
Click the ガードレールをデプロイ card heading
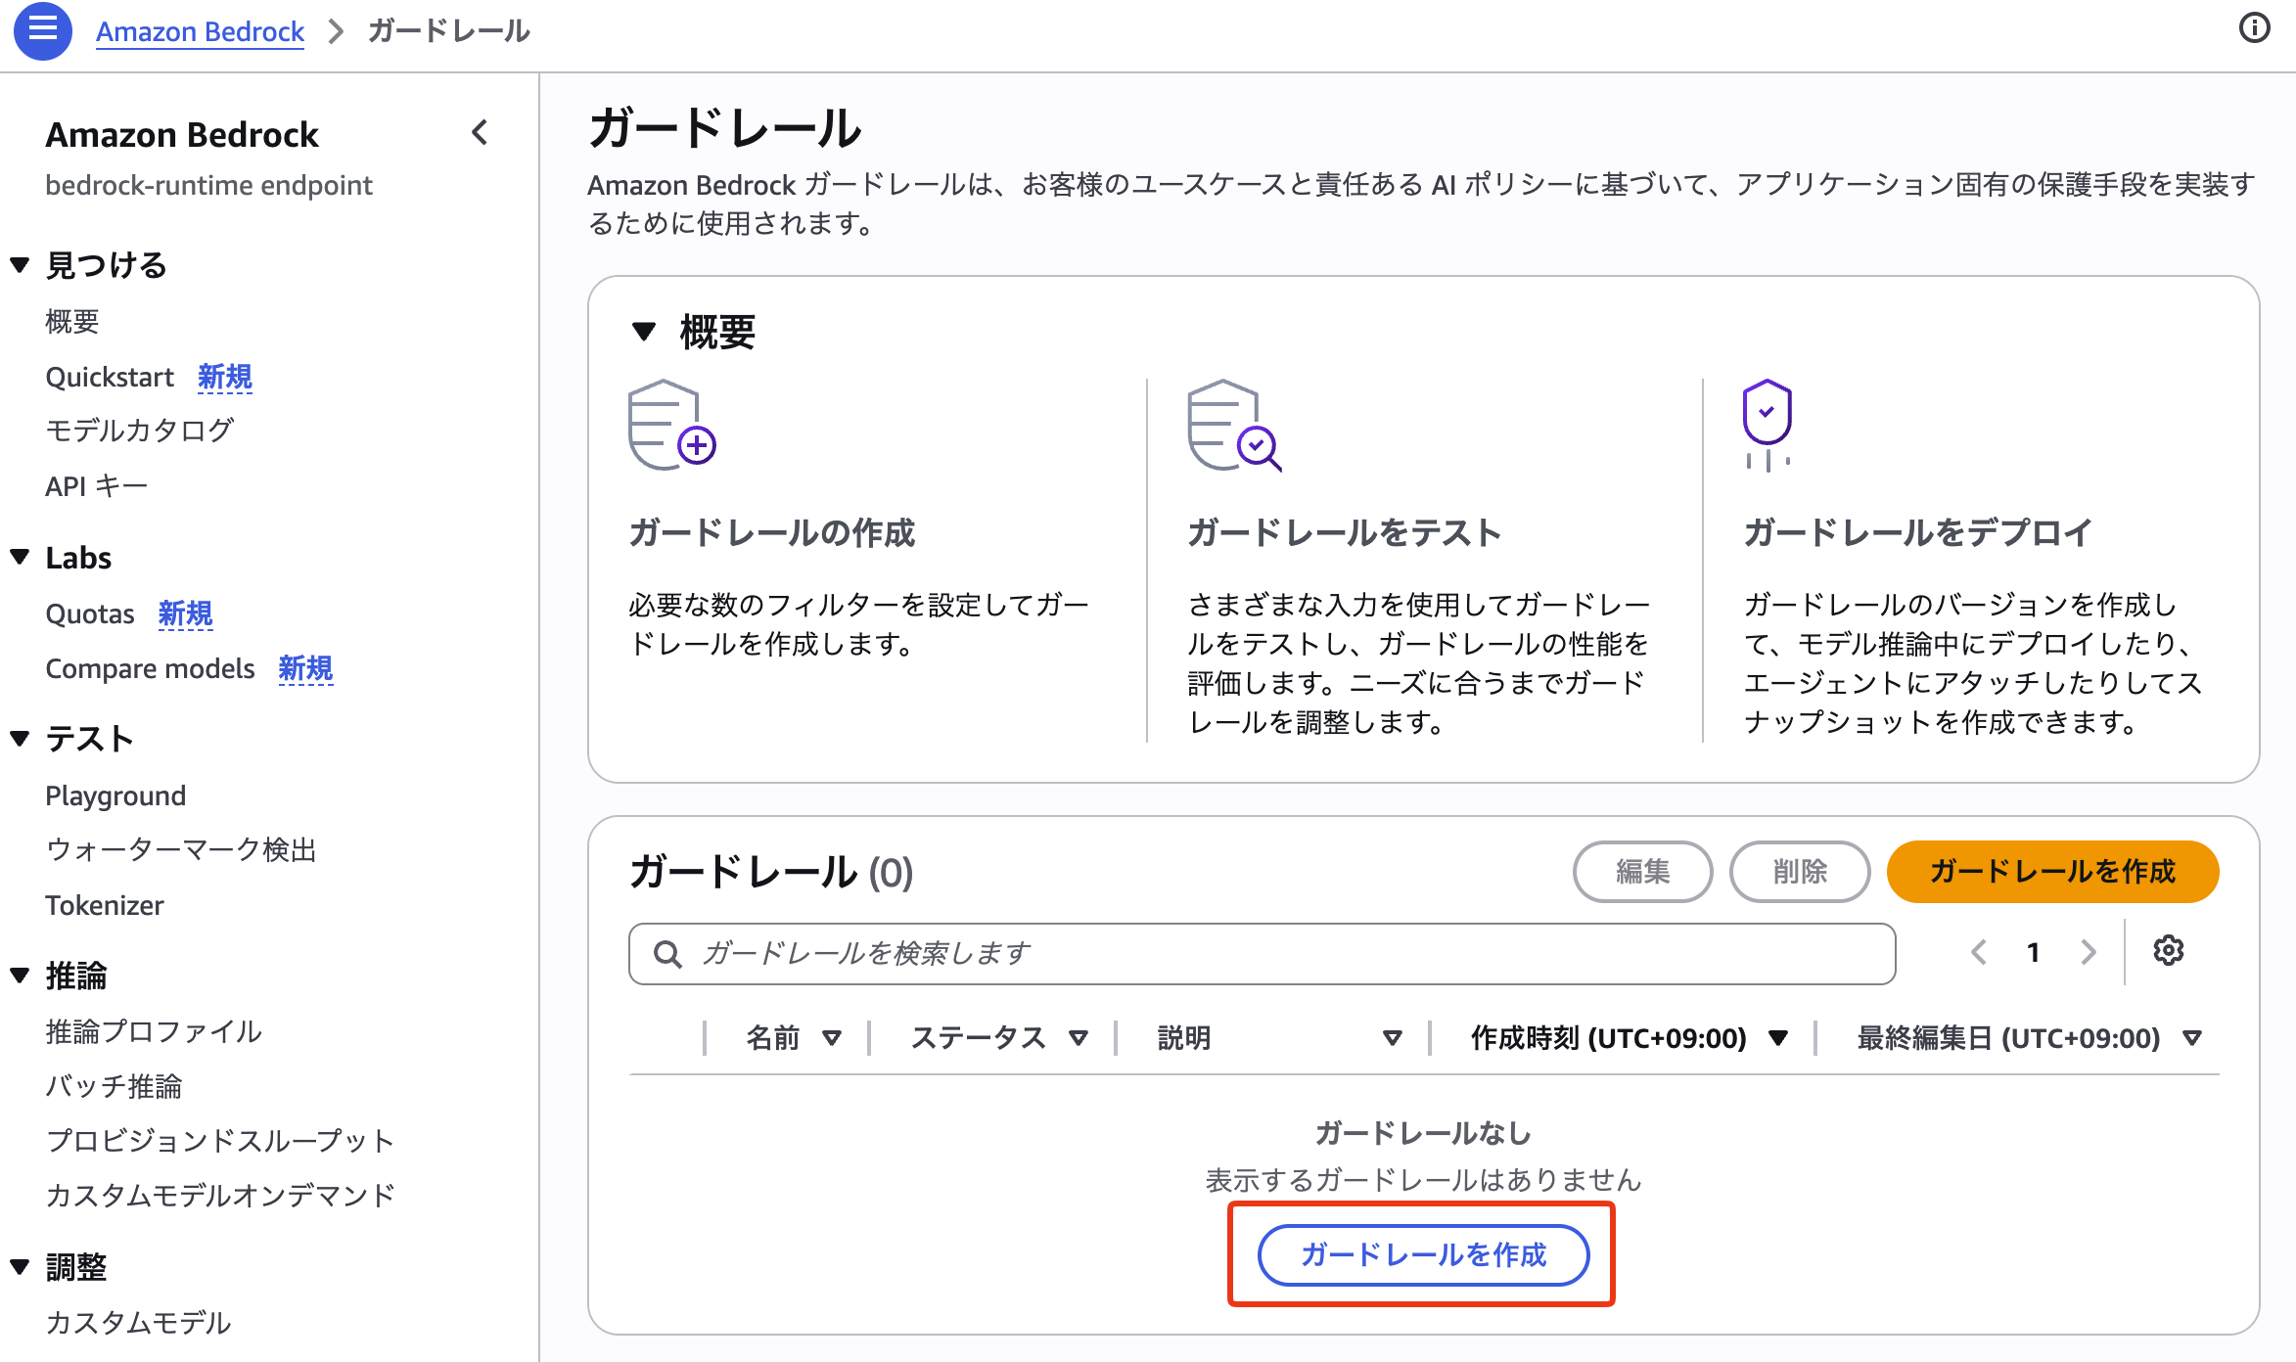[x=1918, y=533]
